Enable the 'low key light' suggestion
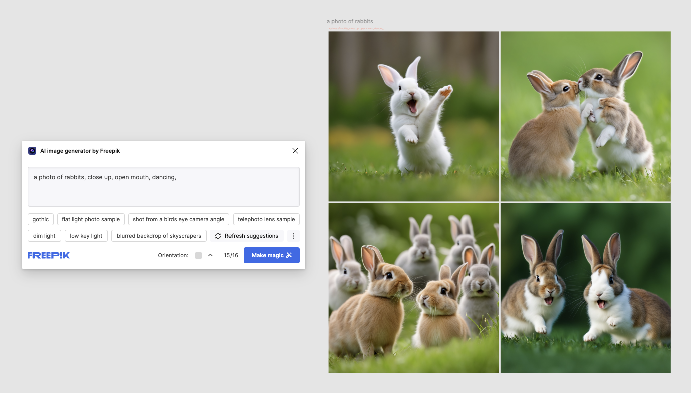The image size is (691, 393). pyautogui.click(x=86, y=235)
